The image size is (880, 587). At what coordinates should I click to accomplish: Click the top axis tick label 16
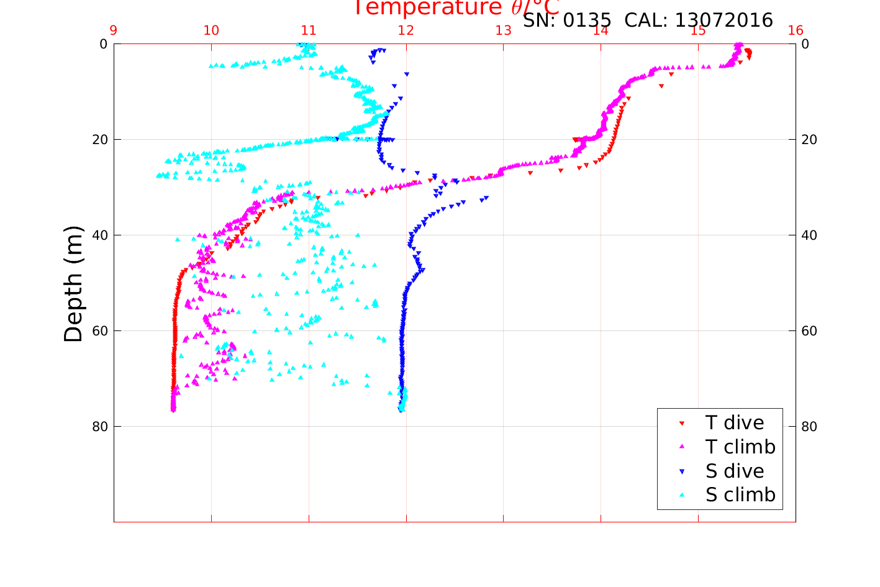(x=796, y=30)
